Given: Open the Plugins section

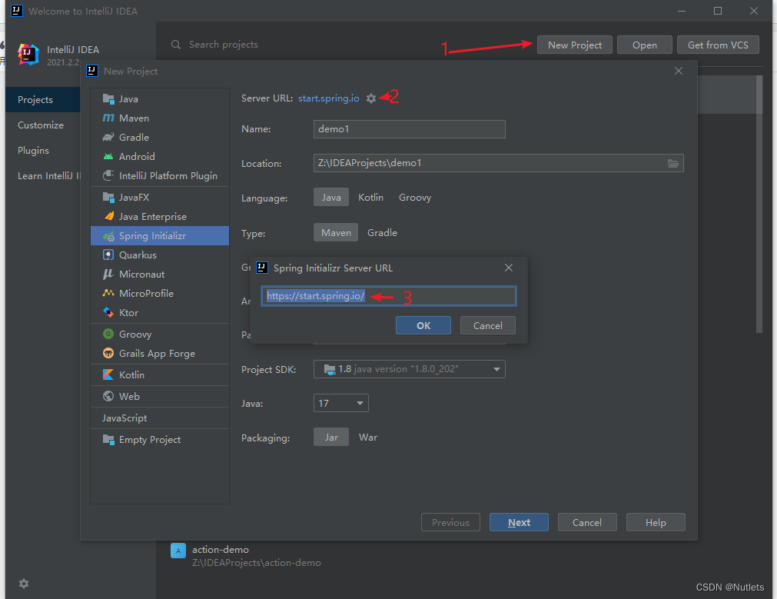Looking at the screenshot, I should coord(35,150).
